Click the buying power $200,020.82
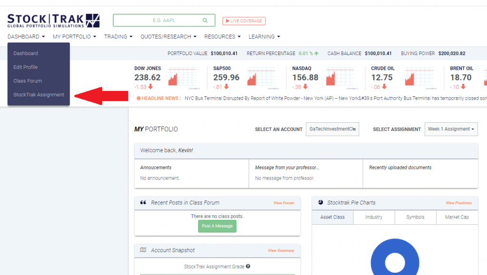The width and height of the screenshot is (487, 275). pos(452,53)
